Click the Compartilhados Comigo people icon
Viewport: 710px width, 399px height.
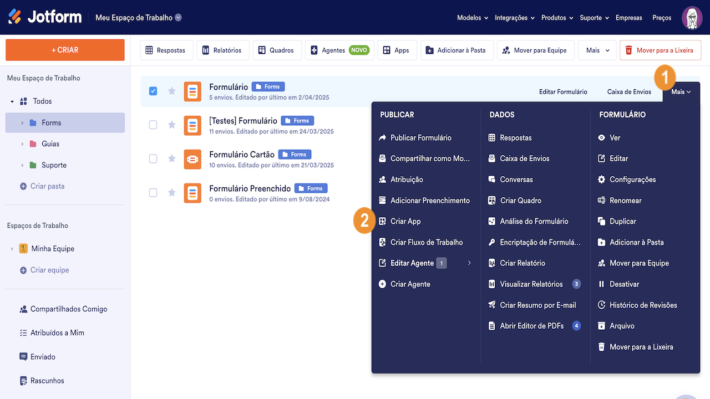click(x=23, y=309)
